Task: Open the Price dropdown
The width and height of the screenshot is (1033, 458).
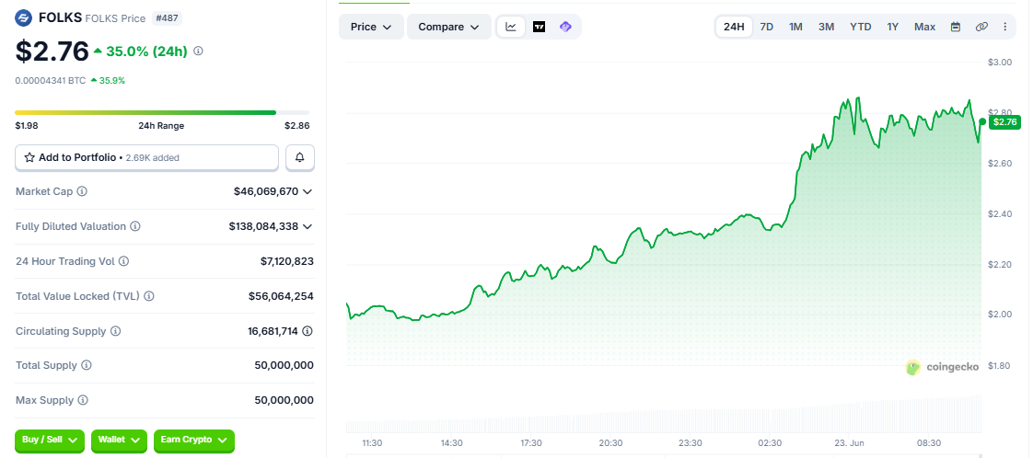Action: [371, 27]
